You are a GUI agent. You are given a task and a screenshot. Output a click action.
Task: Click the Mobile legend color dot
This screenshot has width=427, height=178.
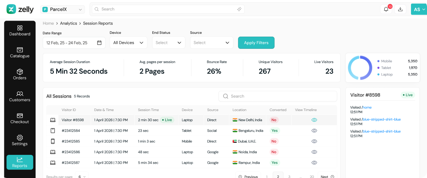click(378, 61)
